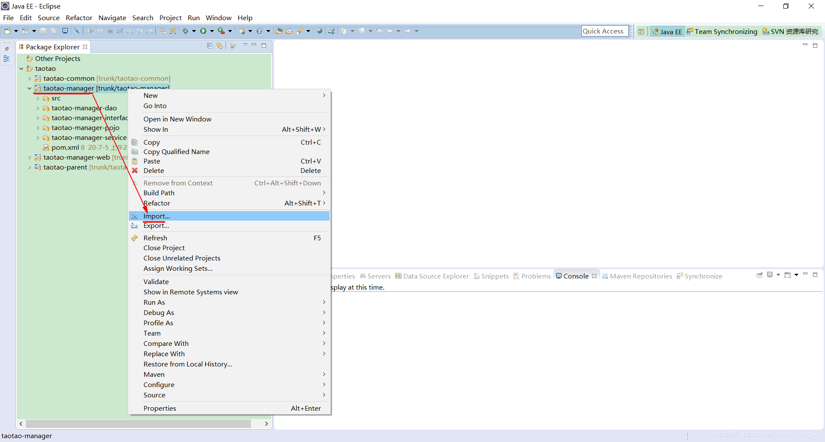Screen dimensions: 825x442
Task: Select Import... in the context menu
Action: click(229, 216)
